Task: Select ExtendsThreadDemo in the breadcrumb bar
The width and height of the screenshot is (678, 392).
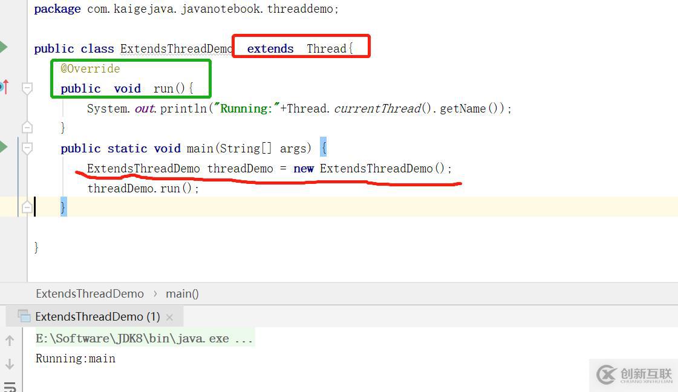Action: (x=90, y=294)
